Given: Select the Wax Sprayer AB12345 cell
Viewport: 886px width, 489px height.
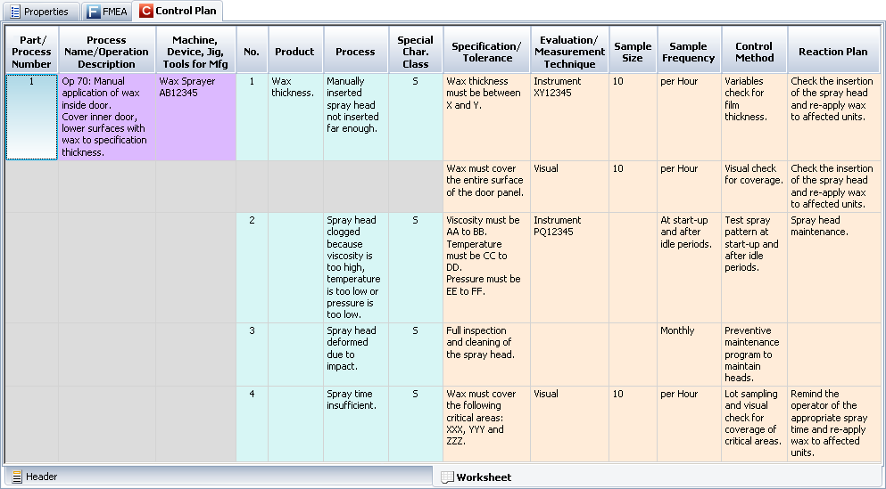Looking at the screenshot, I should (x=195, y=117).
